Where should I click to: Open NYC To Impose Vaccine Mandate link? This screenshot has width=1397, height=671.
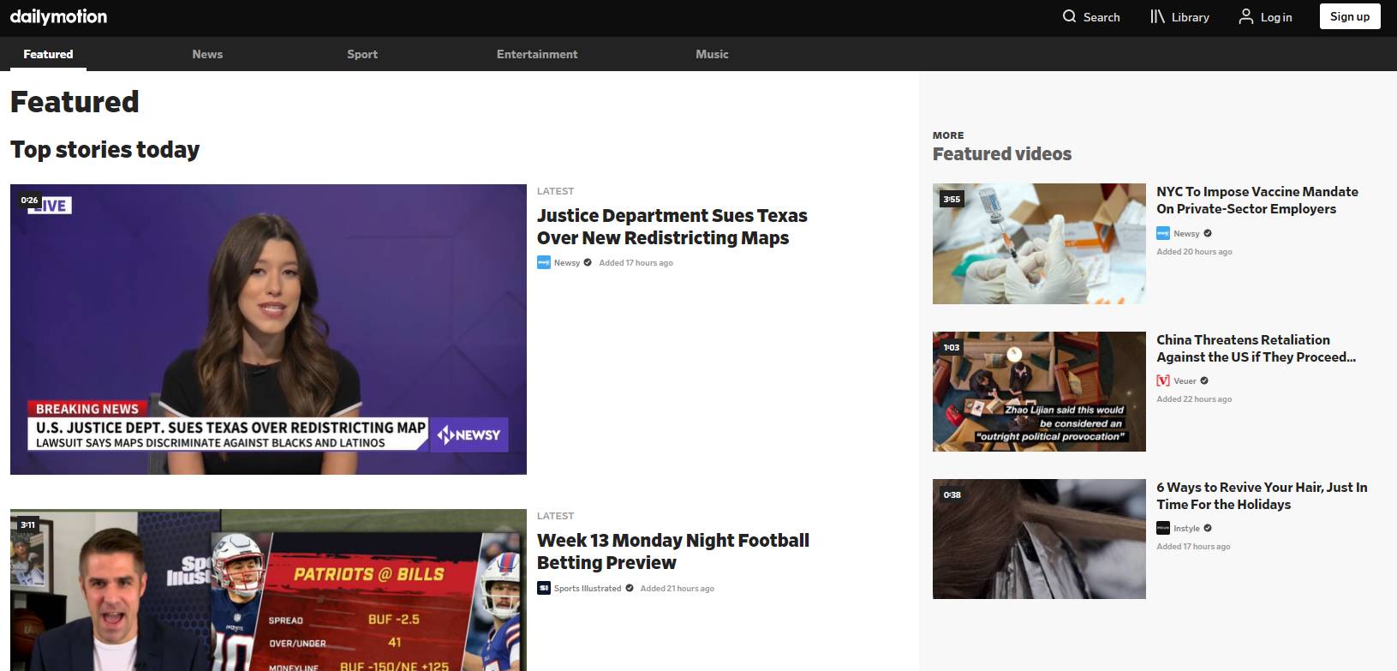point(1257,200)
